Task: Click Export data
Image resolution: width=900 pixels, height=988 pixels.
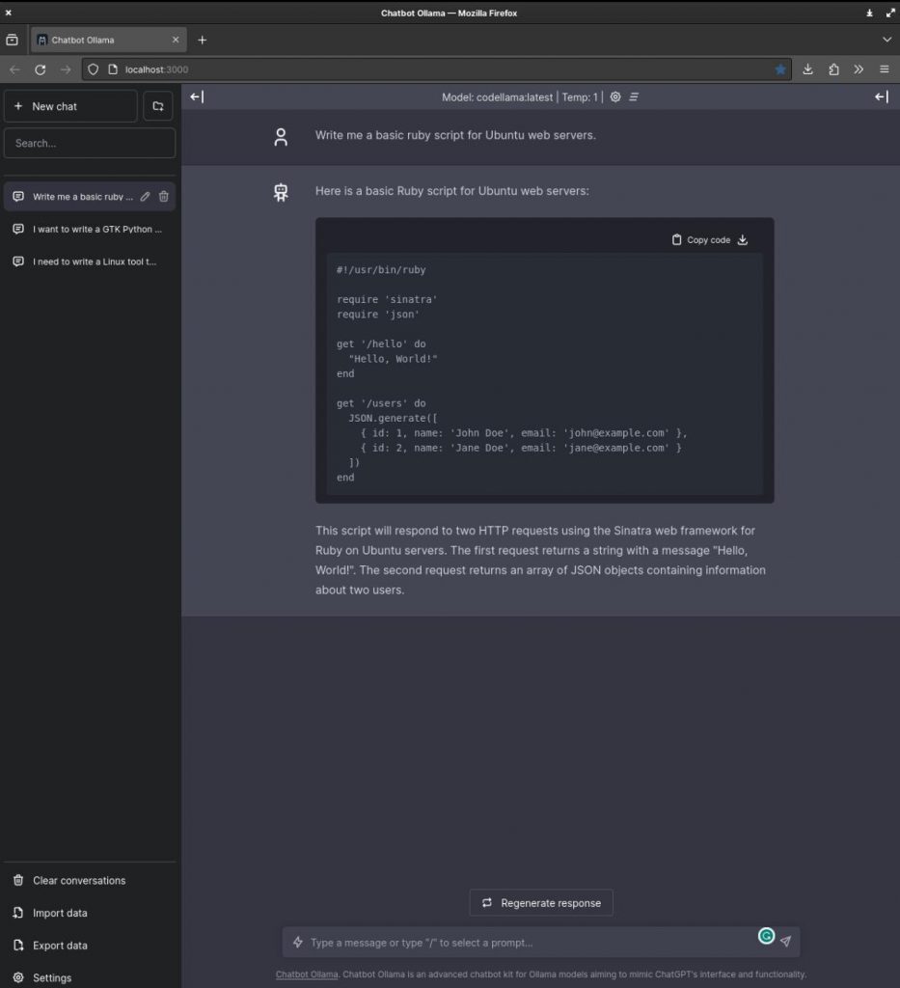Action: coord(90,946)
